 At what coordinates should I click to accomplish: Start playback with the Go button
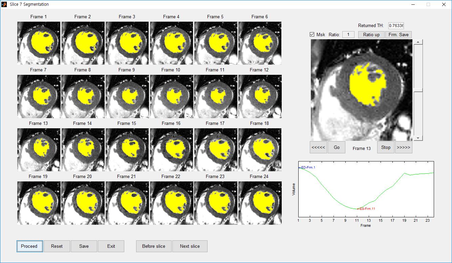[x=337, y=147]
